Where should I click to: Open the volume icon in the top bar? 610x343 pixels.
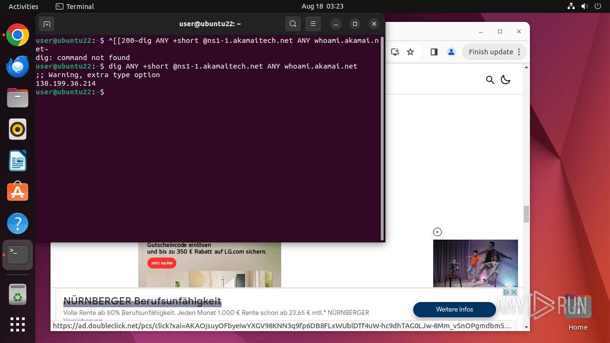(x=584, y=6)
